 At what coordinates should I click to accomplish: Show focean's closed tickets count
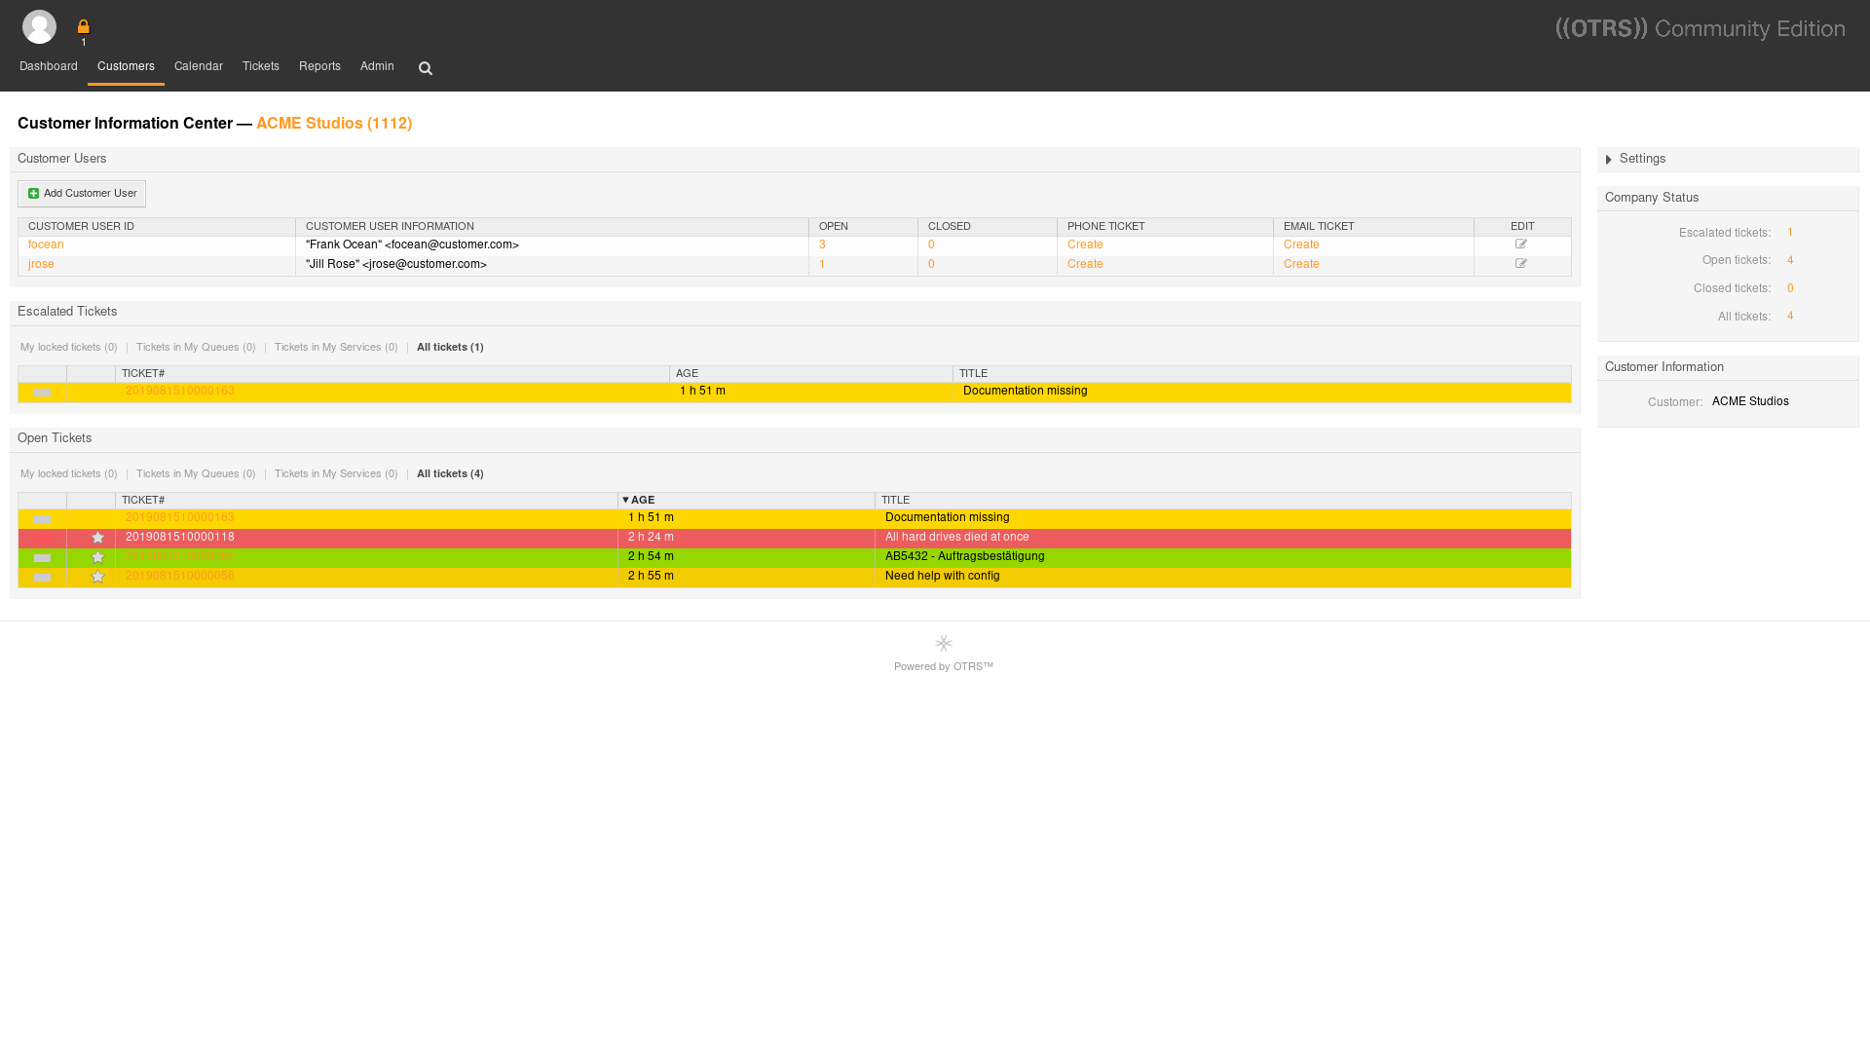tap(931, 245)
